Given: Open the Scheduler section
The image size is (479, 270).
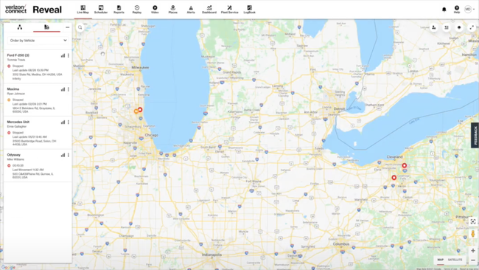Looking at the screenshot, I should tap(101, 10).
